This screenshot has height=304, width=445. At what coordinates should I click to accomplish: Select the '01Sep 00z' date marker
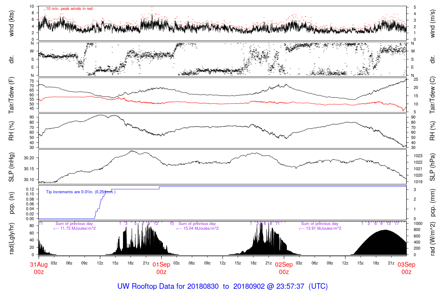pyautogui.click(x=162, y=268)
